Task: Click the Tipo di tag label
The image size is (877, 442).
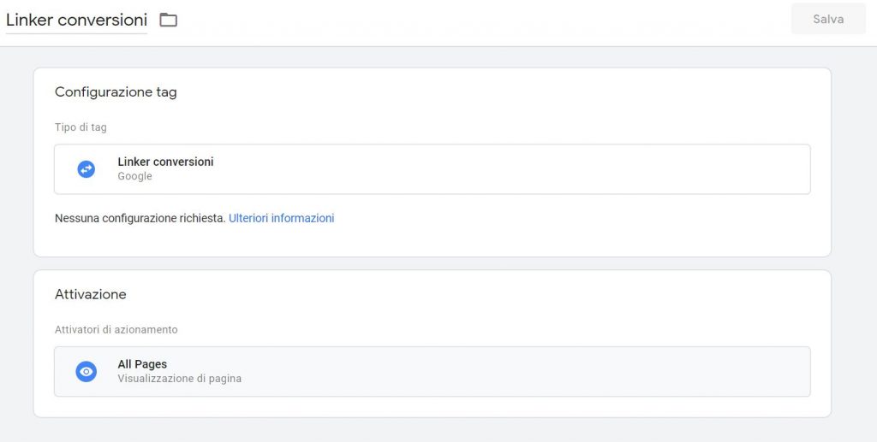Action: pyautogui.click(x=81, y=127)
